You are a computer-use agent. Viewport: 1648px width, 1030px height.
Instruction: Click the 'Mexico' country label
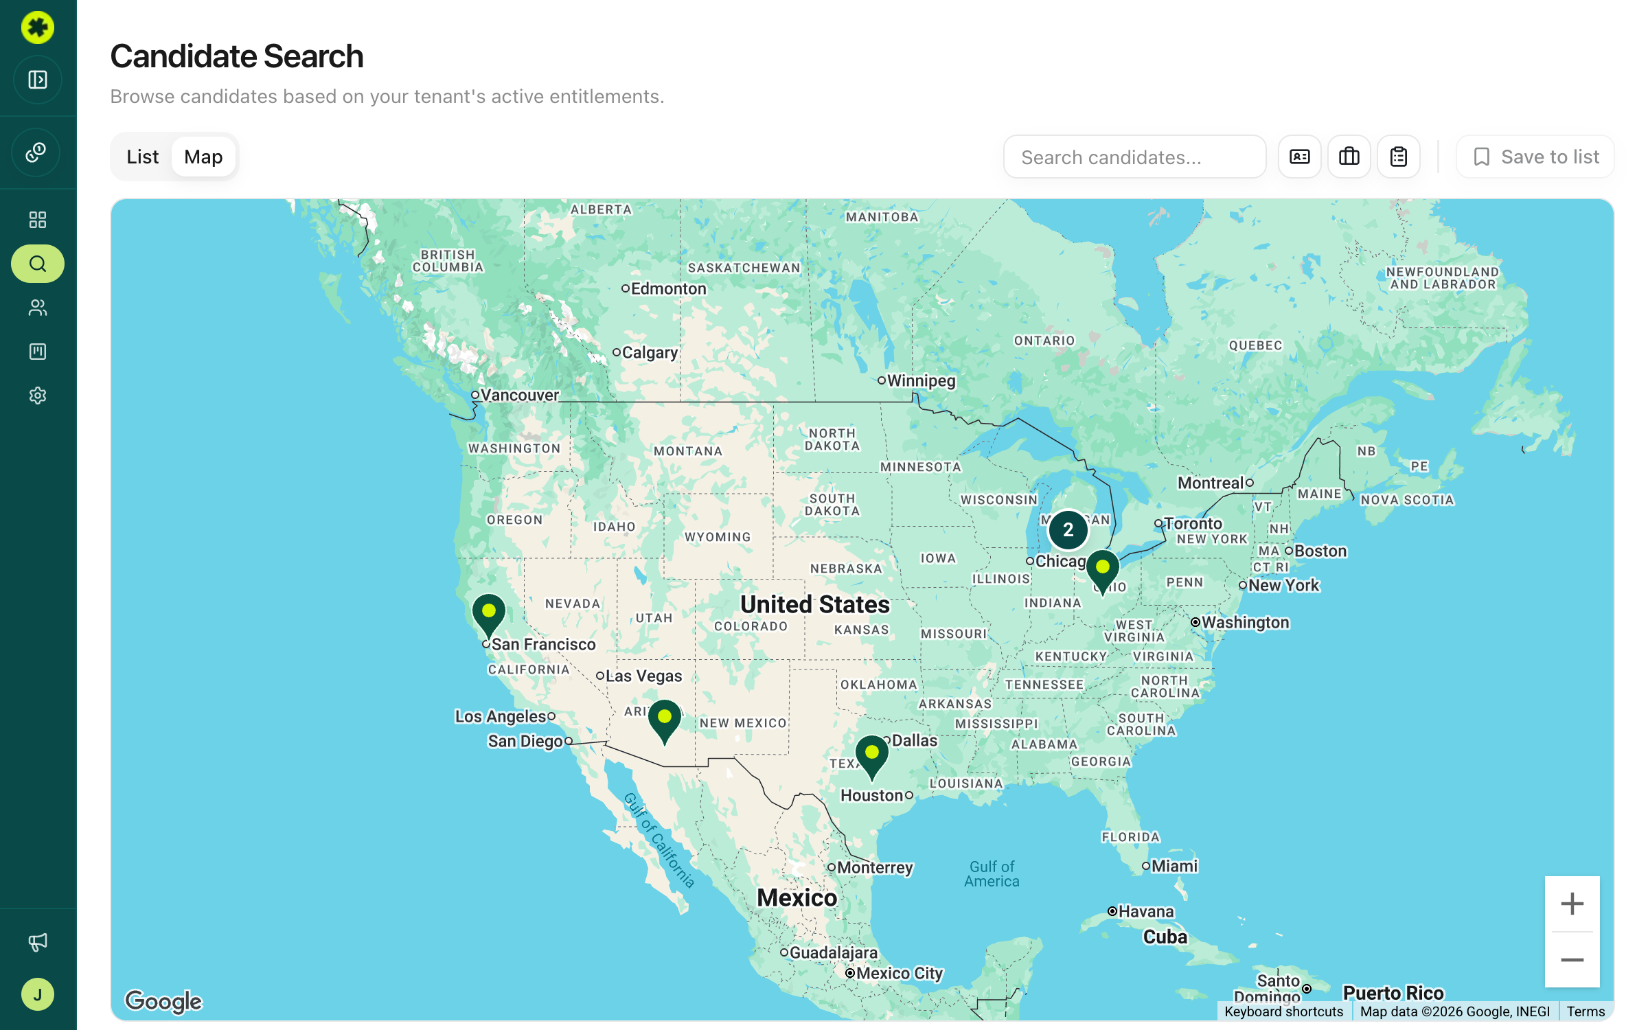pos(797,897)
